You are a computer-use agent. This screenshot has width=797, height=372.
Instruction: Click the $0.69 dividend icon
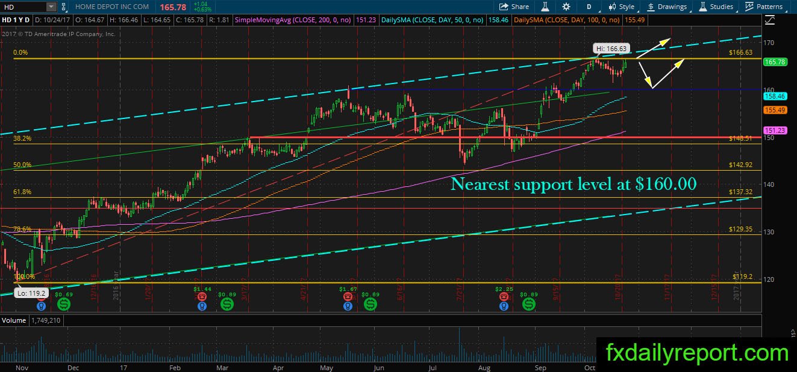[x=63, y=305]
